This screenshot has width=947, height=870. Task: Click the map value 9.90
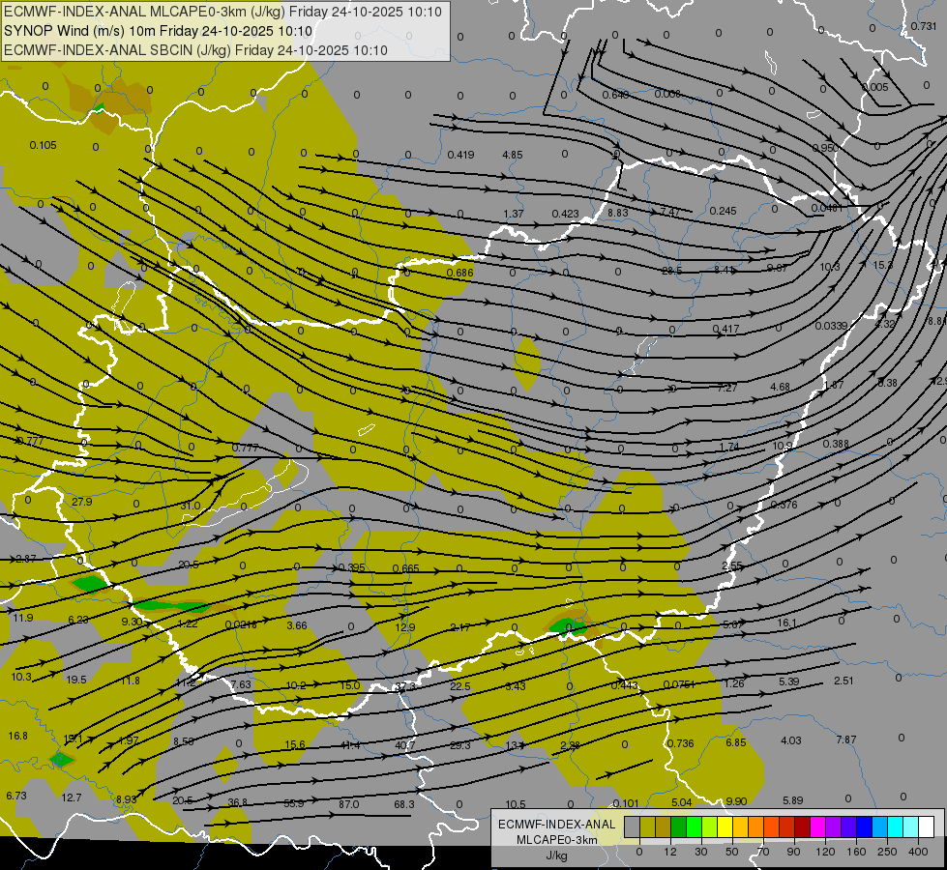(x=736, y=801)
